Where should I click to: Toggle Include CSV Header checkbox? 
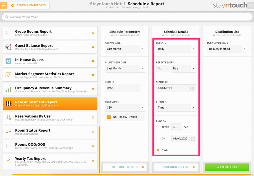point(109,117)
